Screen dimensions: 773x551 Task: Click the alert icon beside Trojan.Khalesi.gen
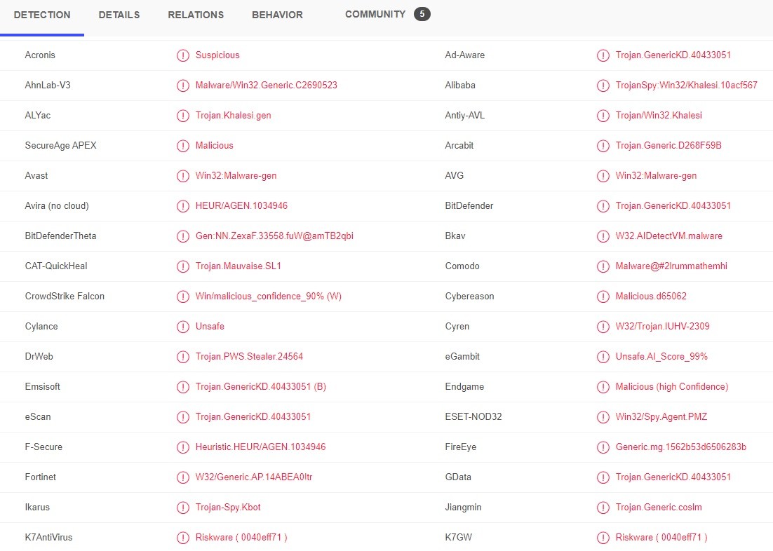click(183, 116)
